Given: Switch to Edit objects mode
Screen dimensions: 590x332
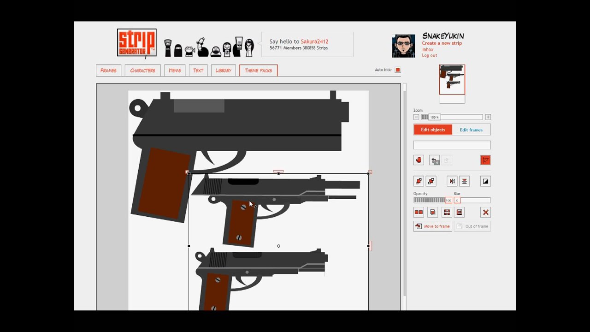Looking at the screenshot, I should coord(433,130).
